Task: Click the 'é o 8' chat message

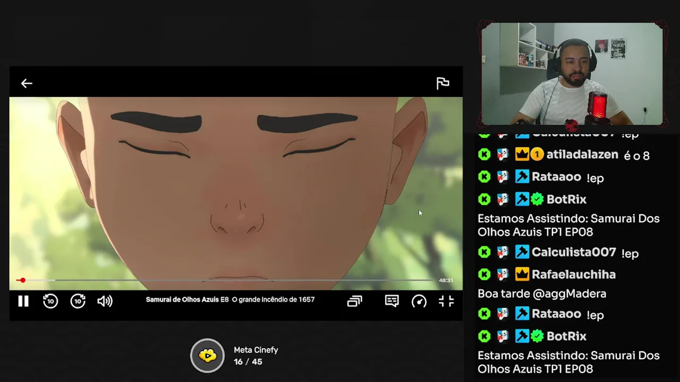Action: point(636,155)
